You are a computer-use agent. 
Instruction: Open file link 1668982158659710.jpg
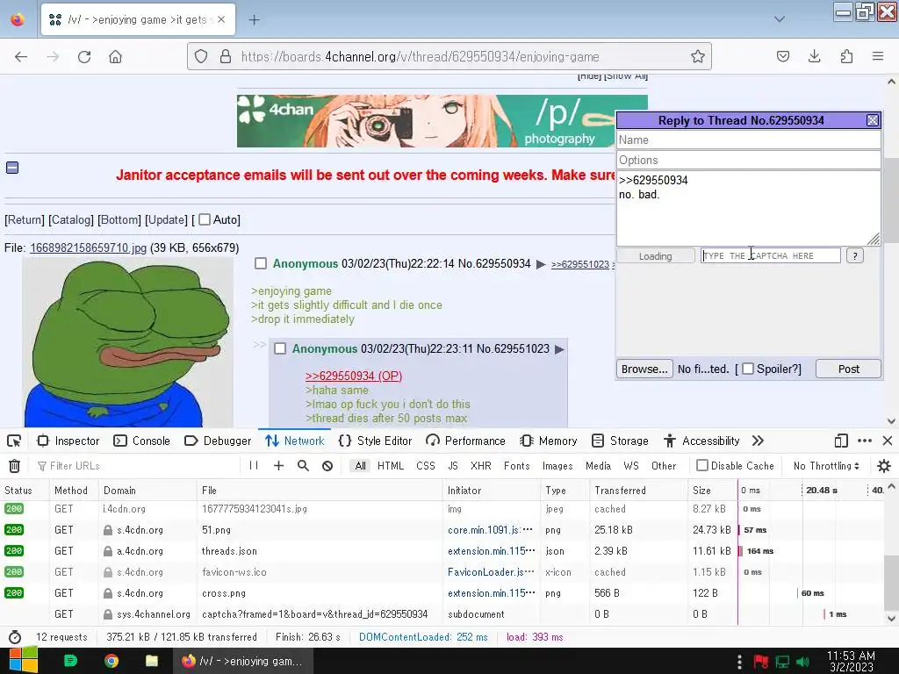[88, 247]
